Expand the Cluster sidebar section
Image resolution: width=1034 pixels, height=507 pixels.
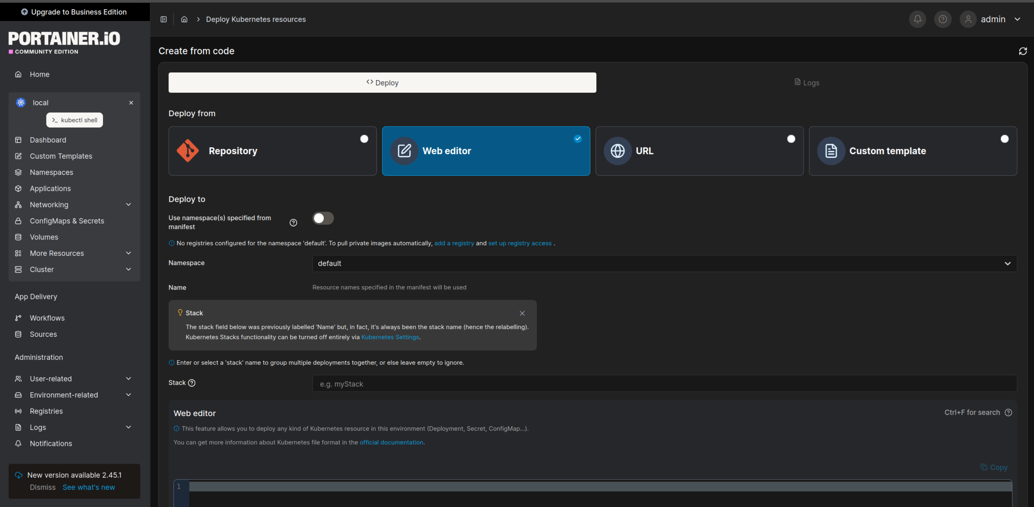coord(128,269)
